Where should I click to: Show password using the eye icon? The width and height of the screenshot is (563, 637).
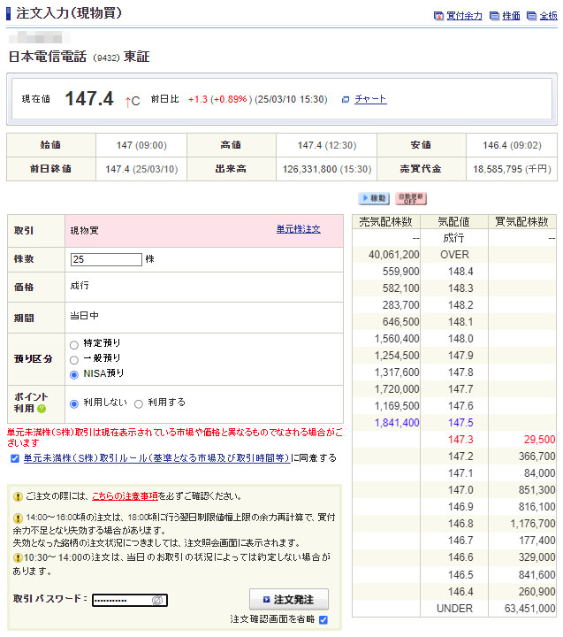(157, 601)
